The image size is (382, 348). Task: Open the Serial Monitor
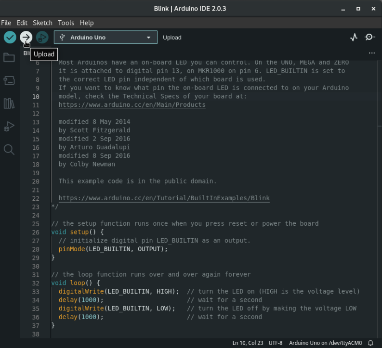point(369,37)
